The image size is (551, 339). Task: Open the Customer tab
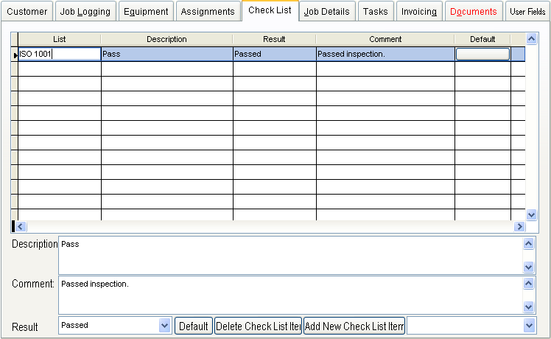tap(27, 11)
